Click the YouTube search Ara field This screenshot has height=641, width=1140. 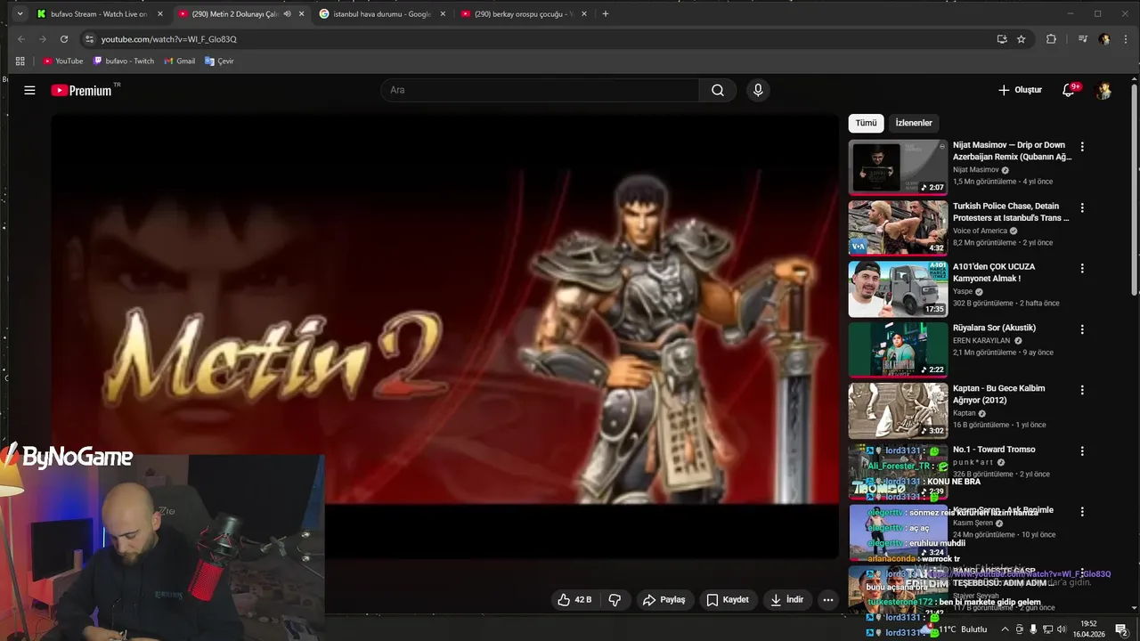coord(540,90)
